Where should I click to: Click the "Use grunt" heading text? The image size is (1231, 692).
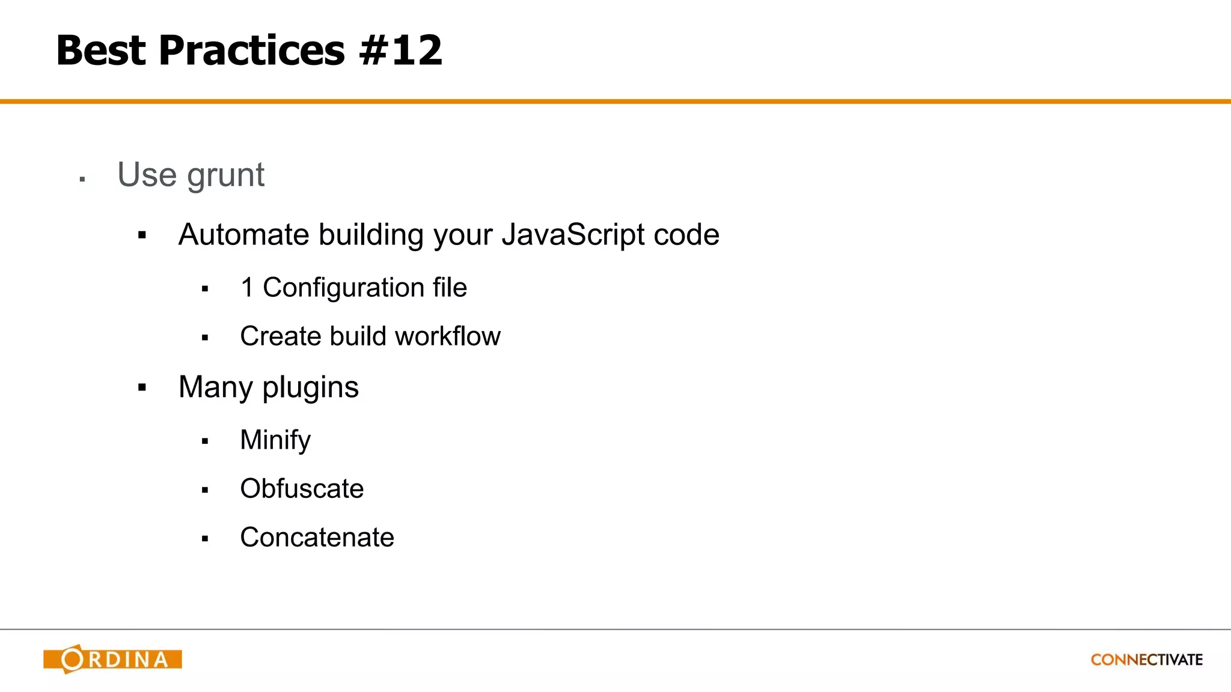click(191, 175)
